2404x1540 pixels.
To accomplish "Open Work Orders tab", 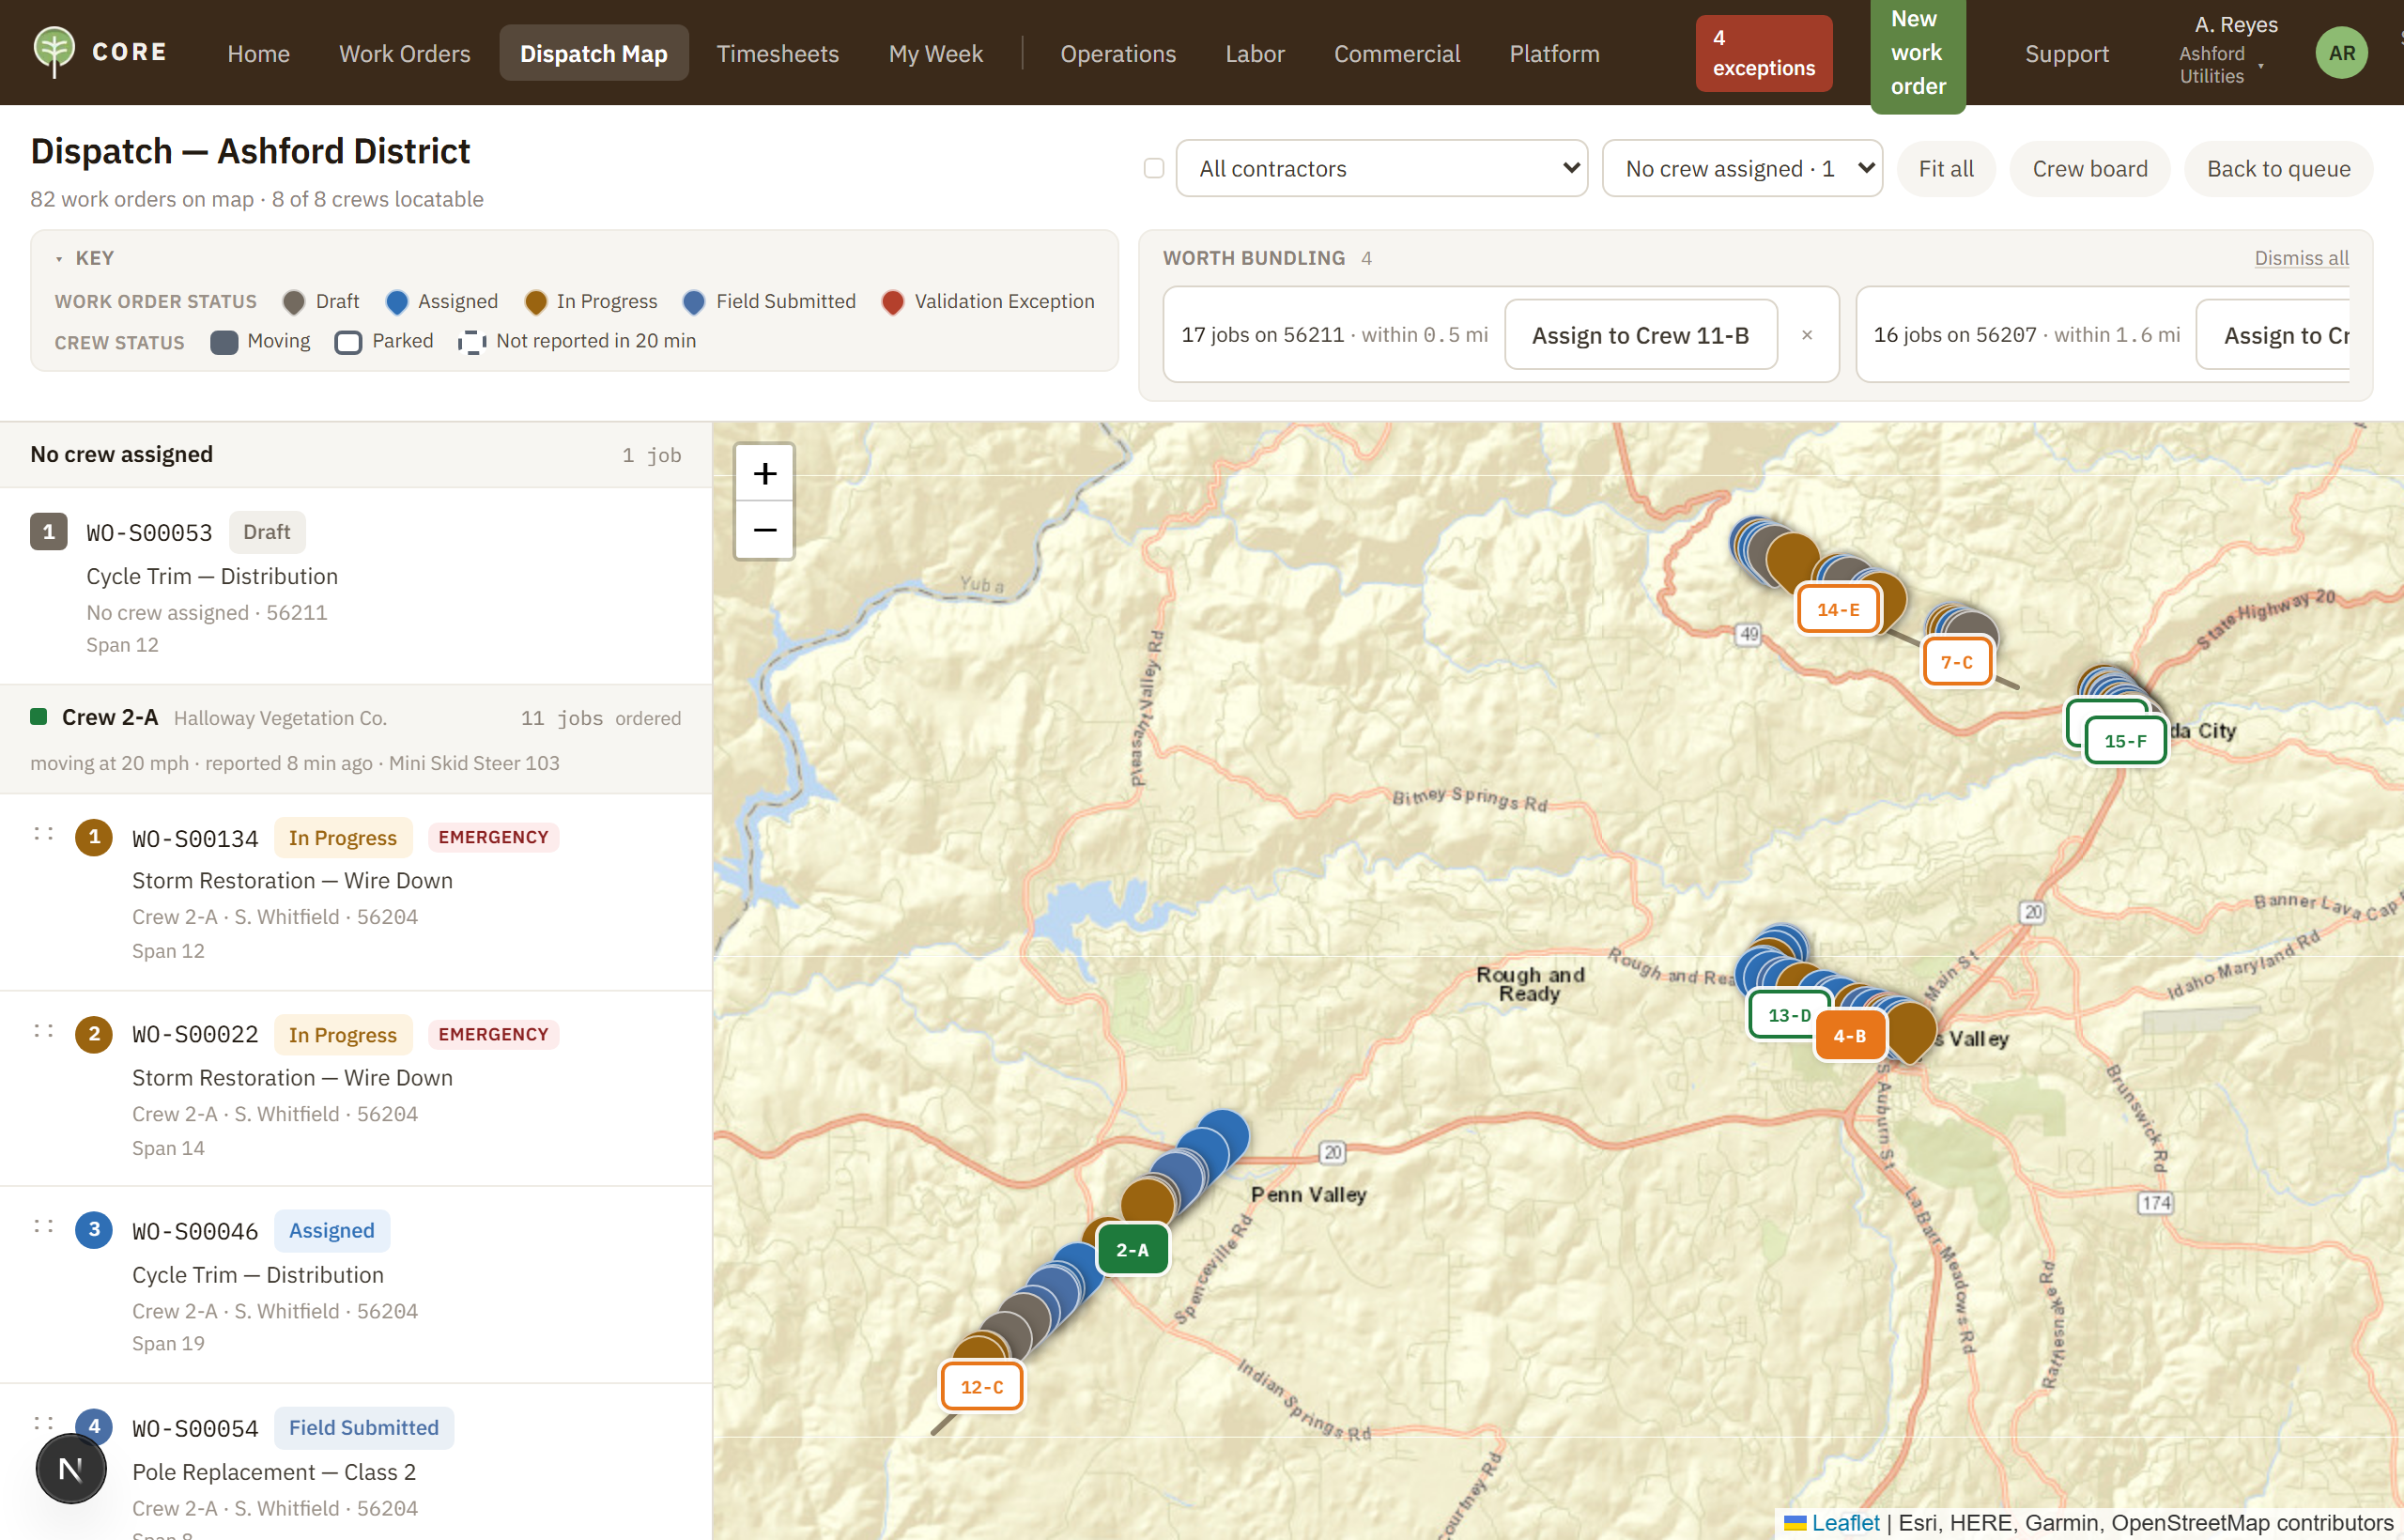I will pos(405,53).
